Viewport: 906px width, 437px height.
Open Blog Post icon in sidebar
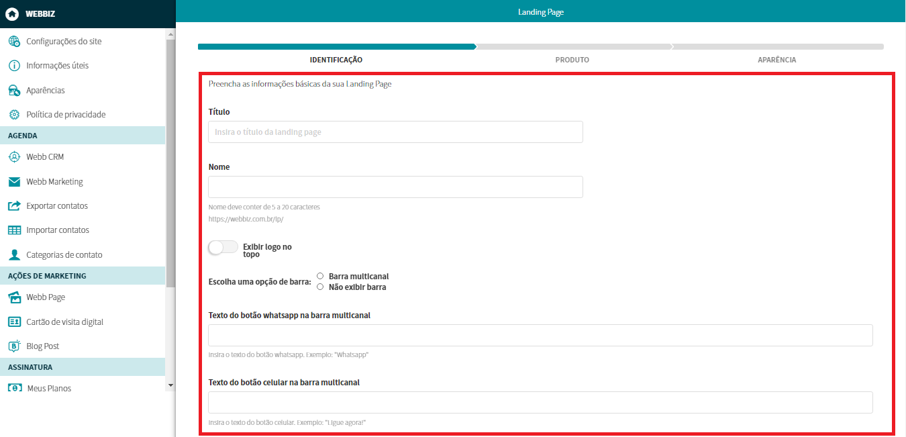tap(14, 346)
